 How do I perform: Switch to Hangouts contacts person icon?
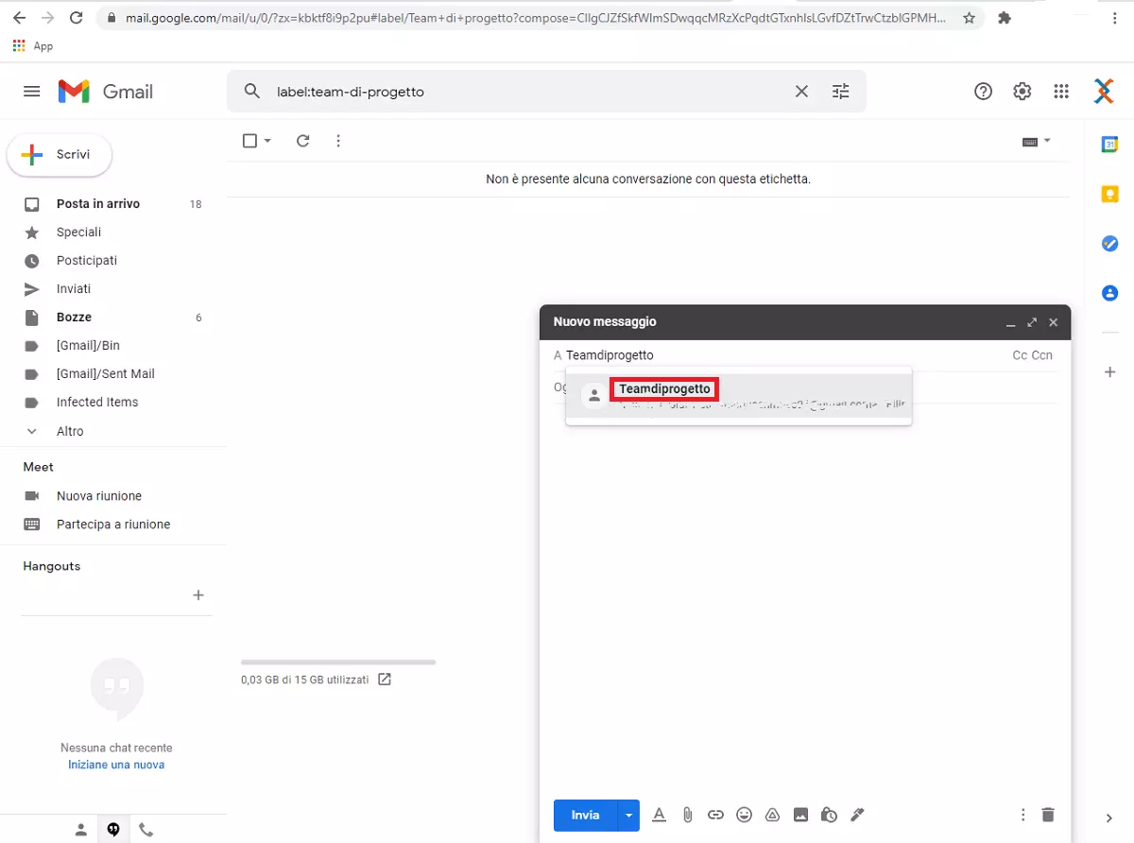tap(81, 830)
